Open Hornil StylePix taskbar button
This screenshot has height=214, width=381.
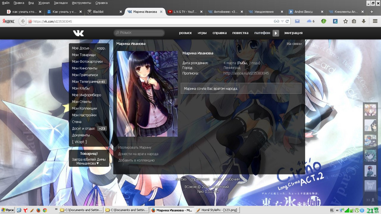point(218,210)
